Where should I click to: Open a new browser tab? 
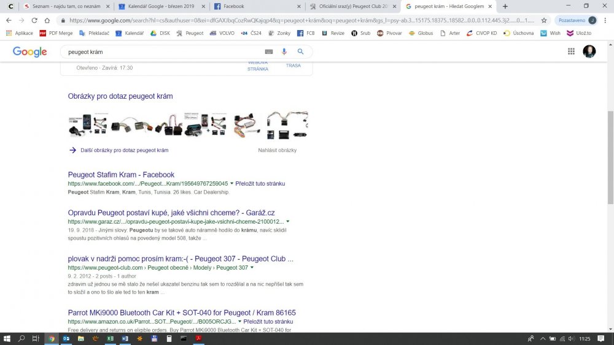point(505,6)
